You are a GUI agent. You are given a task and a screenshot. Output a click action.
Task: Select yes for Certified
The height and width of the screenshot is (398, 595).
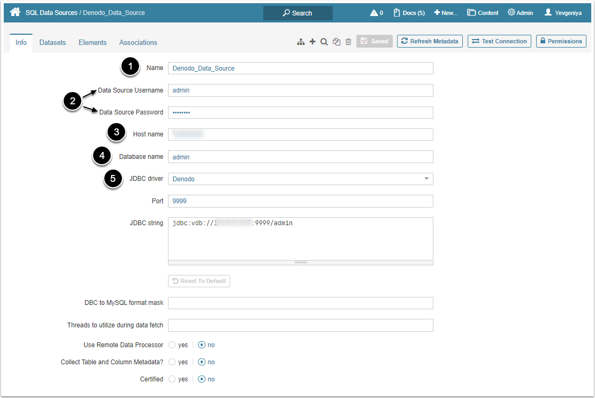(172, 379)
